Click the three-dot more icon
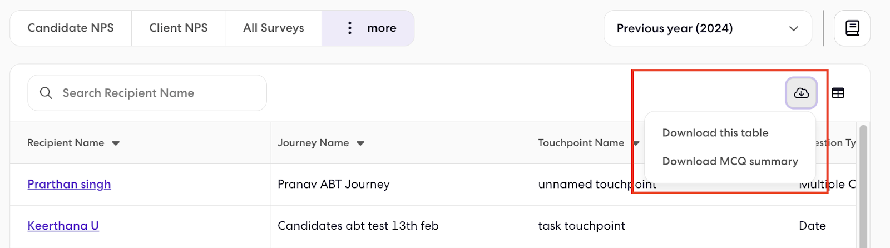The width and height of the screenshot is (890, 248). pyautogui.click(x=349, y=28)
